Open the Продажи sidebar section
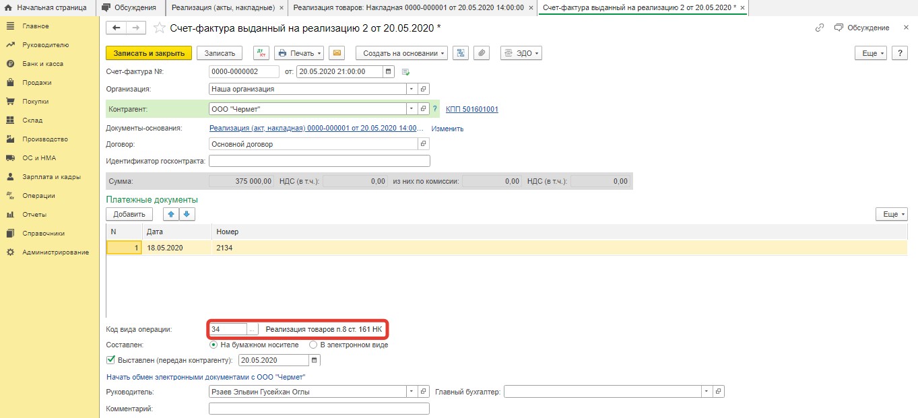The height and width of the screenshot is (418, 918). click(x=37, y=83)
